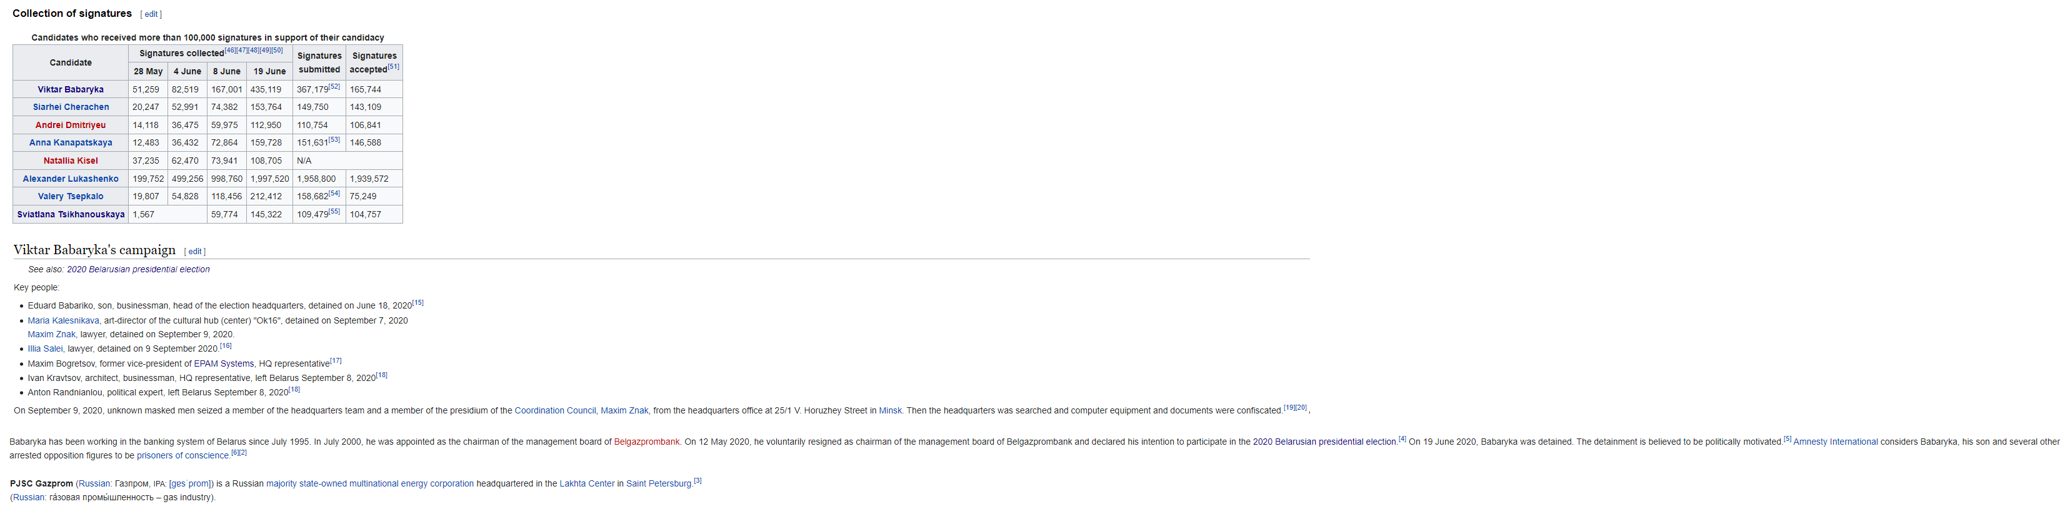This screenshot has height=514, width=2065.
Task: Open reference [18] after Anton Randnianlou entry
Action: pos(294,389)
